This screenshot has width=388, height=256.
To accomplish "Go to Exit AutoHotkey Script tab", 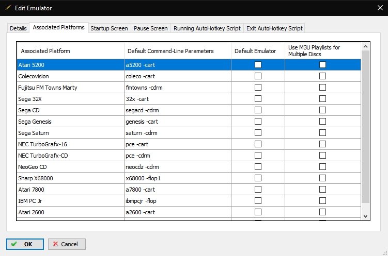I will [274, 28].
